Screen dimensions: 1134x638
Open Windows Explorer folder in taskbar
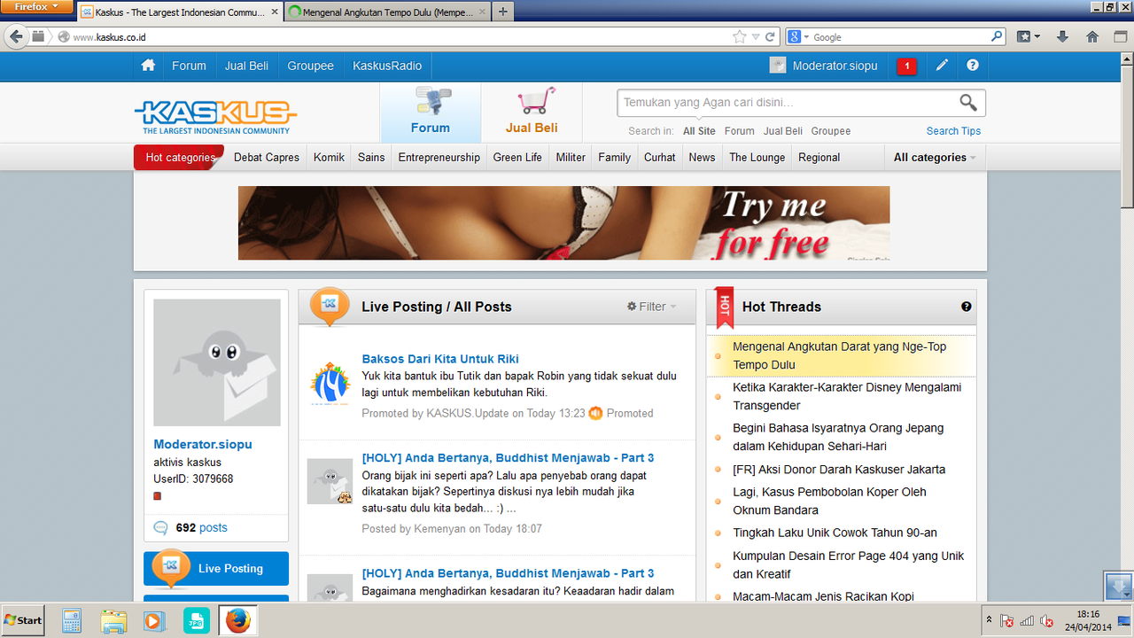113,620
